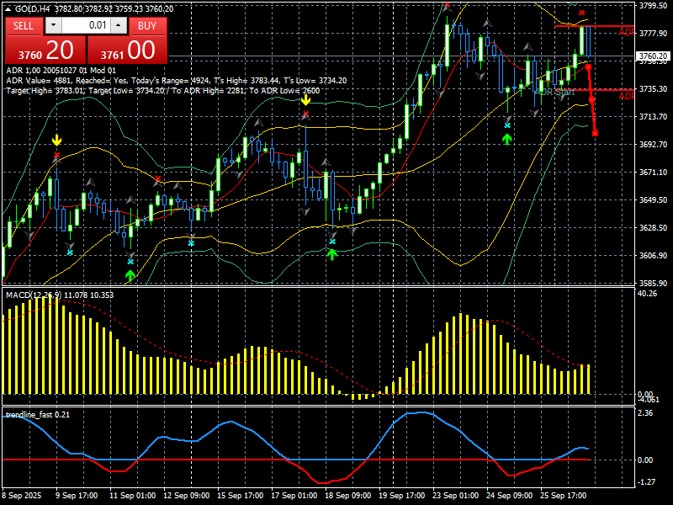Click the ADR Start label on the chart
Image resolution: width=673 pixels, height=505 pixels.
pyautogui.click(x=554, y=92)
